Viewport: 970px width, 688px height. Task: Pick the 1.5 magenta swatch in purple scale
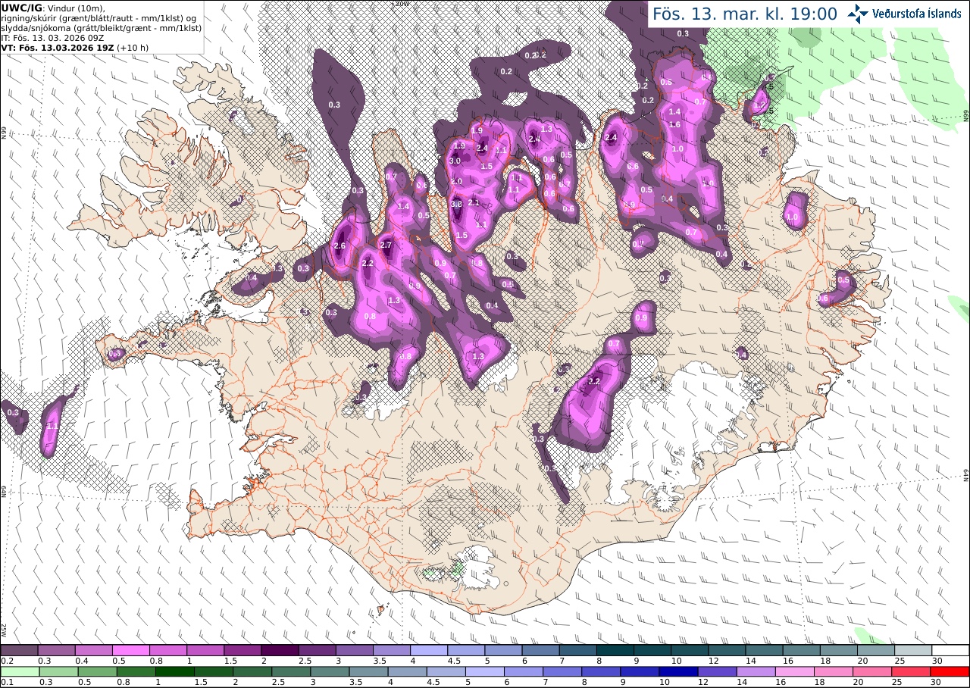tap(242, 650)
